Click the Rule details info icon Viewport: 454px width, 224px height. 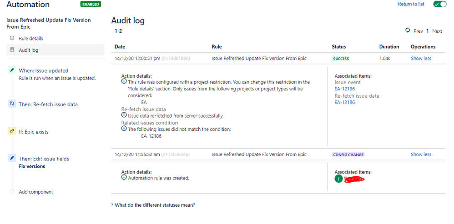pos(12,38)
